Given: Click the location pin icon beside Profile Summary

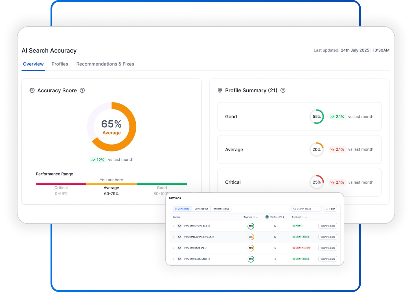Looking at the screenshot, I should 220,90.
